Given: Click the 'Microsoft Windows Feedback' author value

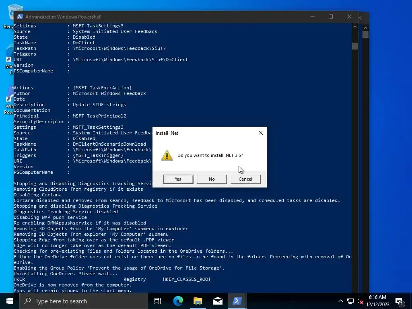Looking at the screenshot, I should pos(109,93).
